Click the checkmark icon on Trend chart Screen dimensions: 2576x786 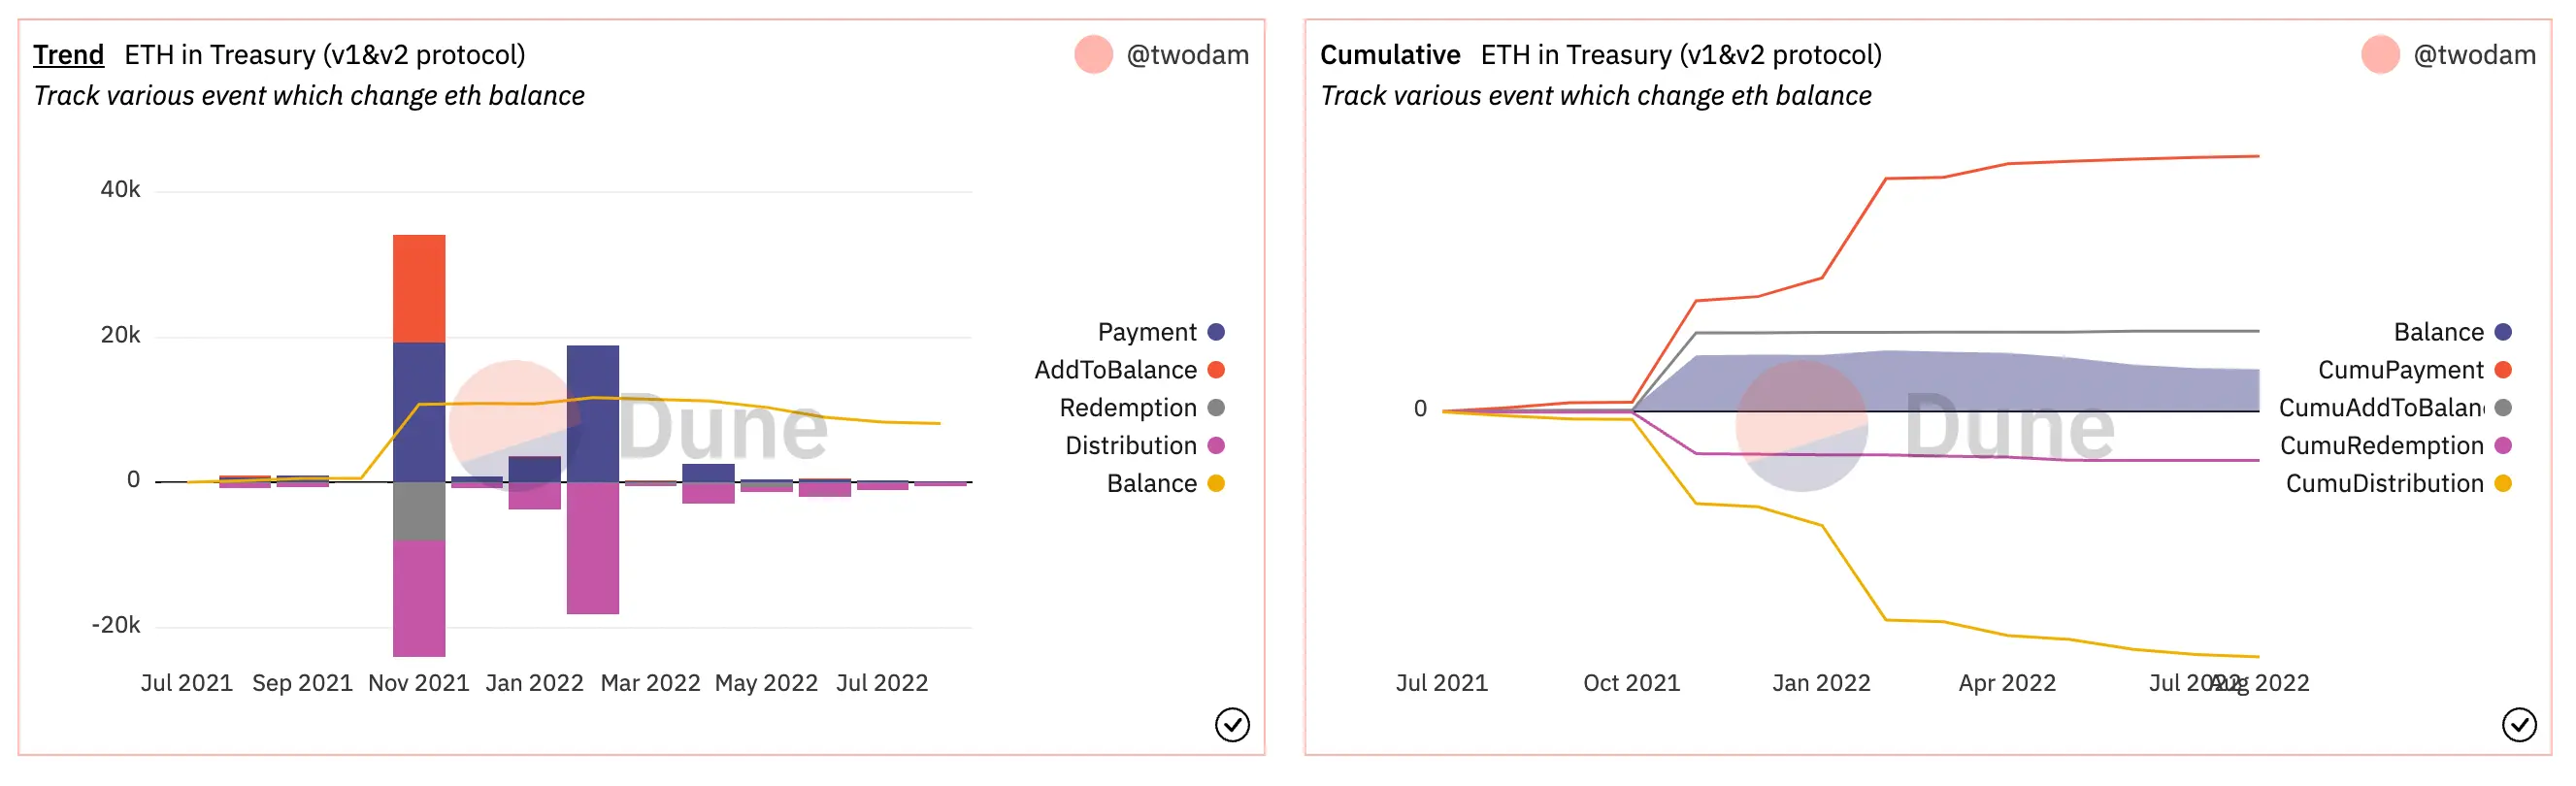[1231, 724]
